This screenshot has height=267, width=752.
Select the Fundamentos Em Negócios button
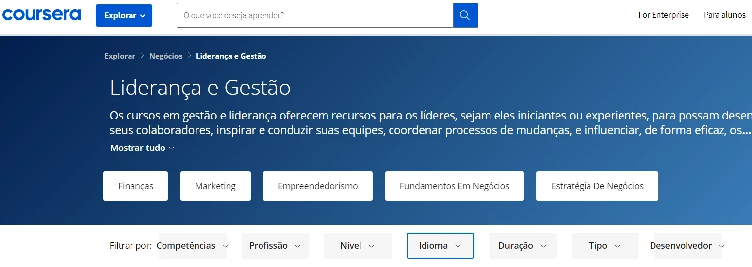pyautogui.click(x=455, y=186)
